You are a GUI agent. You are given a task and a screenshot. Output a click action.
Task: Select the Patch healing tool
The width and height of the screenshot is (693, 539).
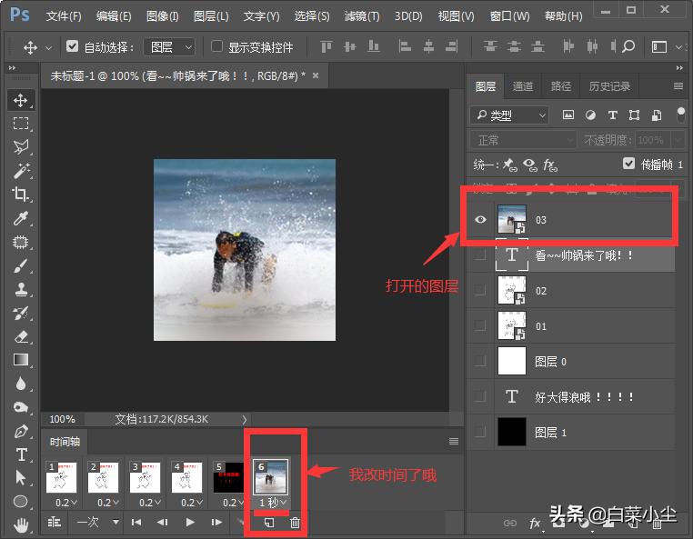click(x=20, y=242)
